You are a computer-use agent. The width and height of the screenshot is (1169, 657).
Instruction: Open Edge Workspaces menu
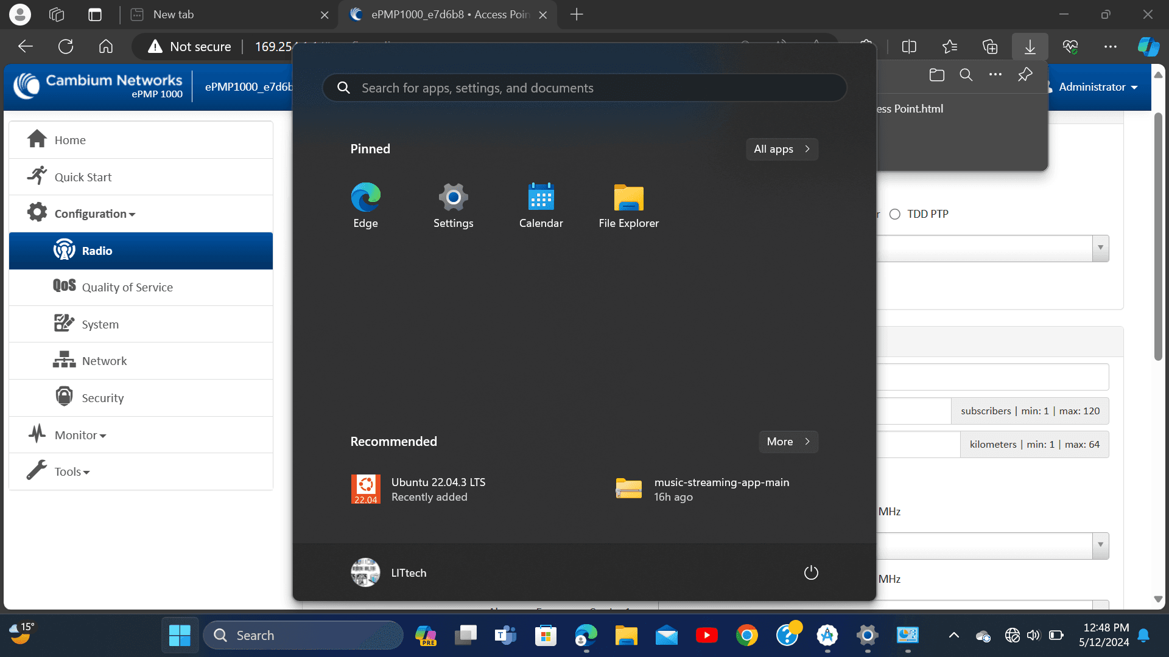(x=57, y=15)
